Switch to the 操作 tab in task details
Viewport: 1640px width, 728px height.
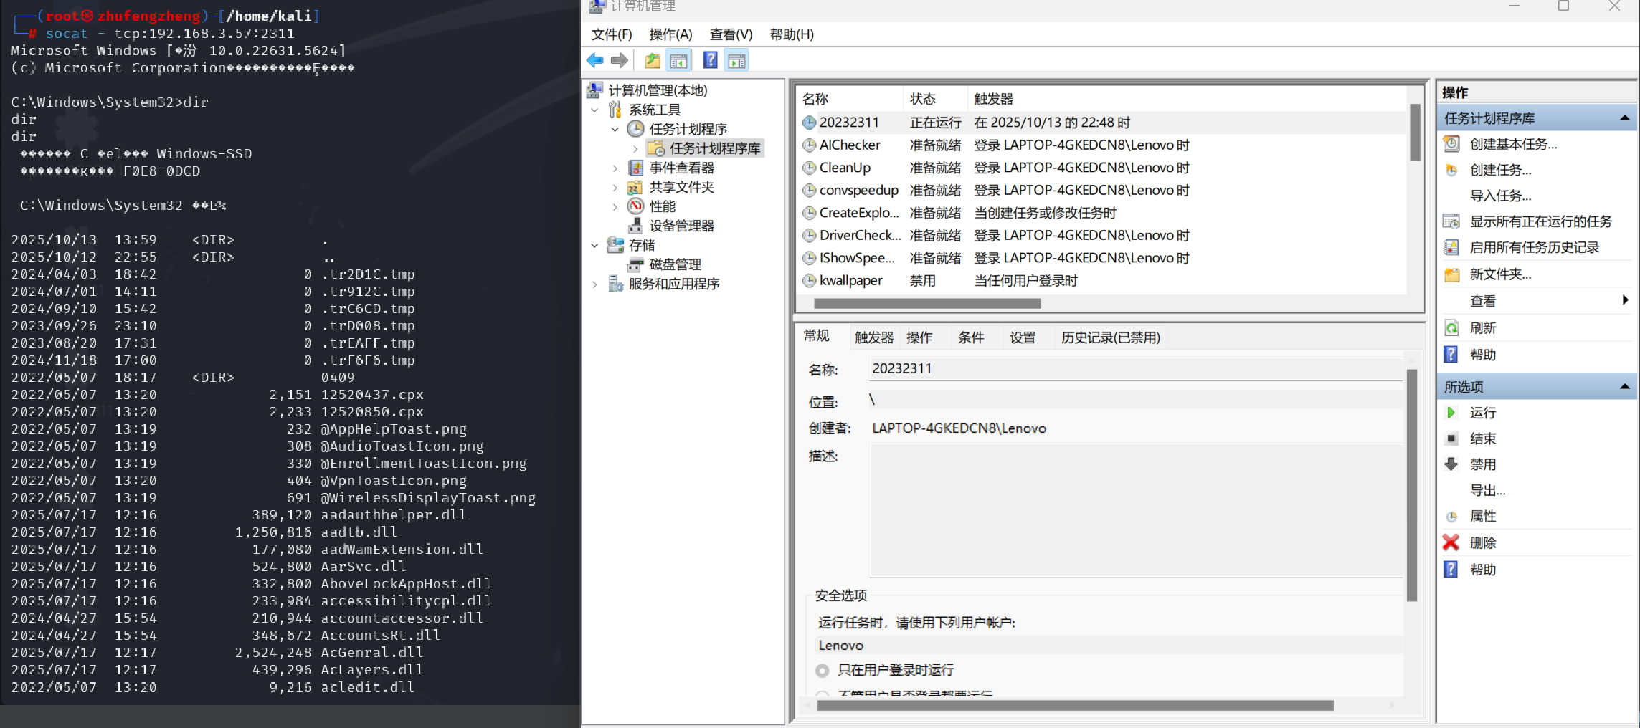[919, 337]
